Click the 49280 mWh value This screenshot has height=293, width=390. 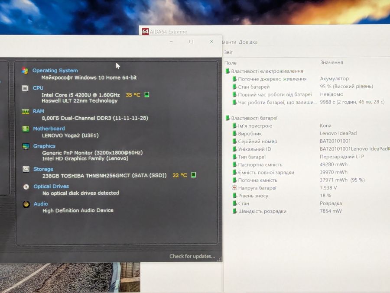(x=334, y=164)
